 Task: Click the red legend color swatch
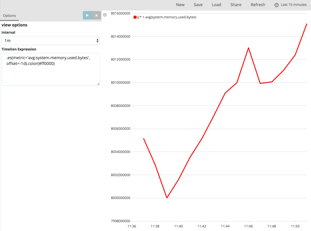click(x=135, y=17)
